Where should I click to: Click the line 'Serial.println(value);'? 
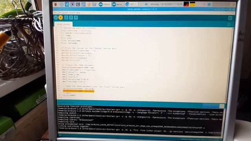tap(75, 58)
